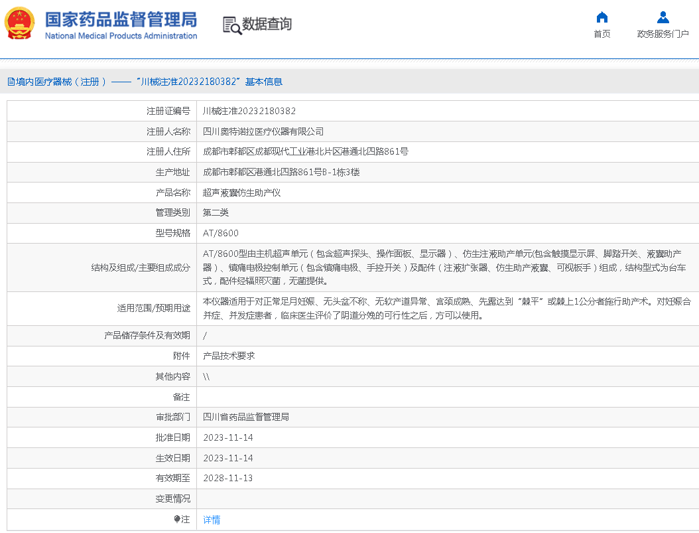The image size is (699, 533).
Task: Click the bullet icon beside 注 label
Action: coord(177,519)
